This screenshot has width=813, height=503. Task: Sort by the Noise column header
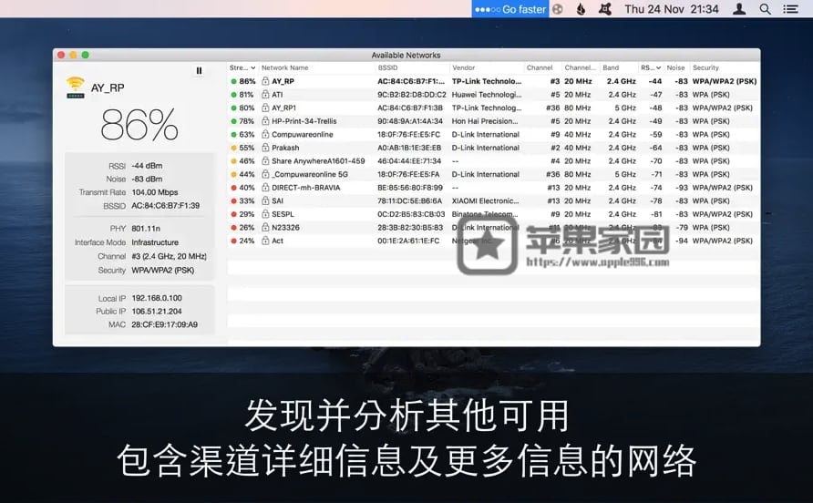point(675,68)
